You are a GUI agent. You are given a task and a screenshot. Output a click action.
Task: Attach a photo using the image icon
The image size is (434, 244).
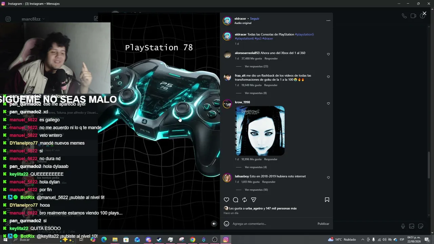(x=412, y=226)
